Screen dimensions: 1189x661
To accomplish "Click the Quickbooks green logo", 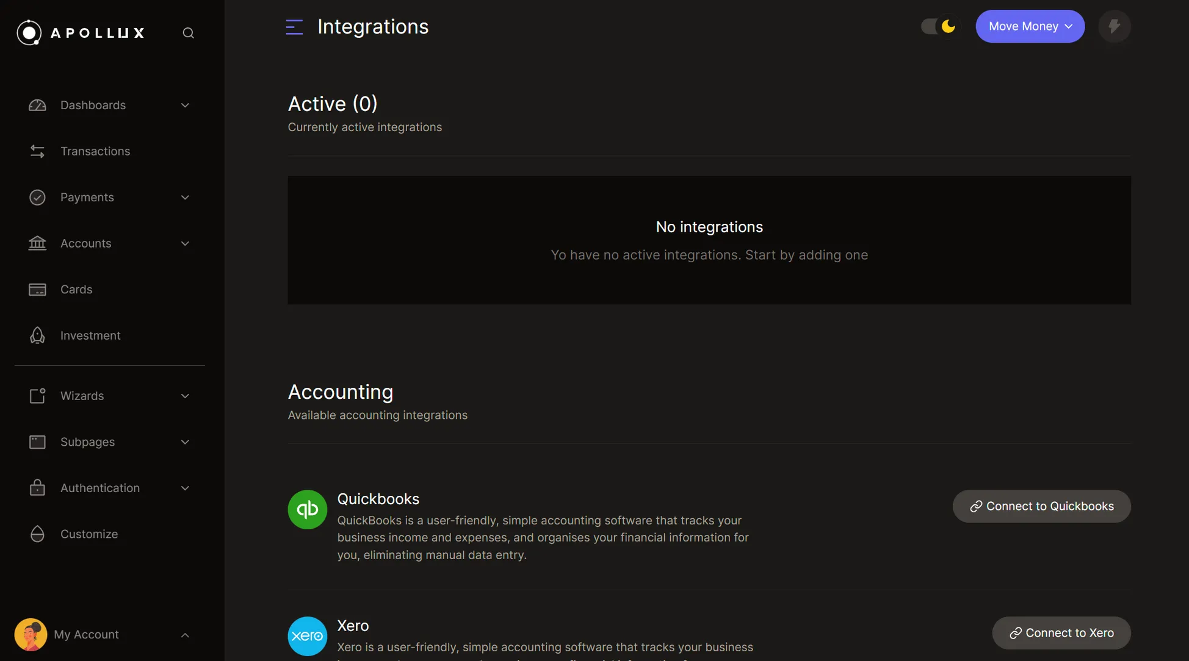I will click(x=308, y=509).
